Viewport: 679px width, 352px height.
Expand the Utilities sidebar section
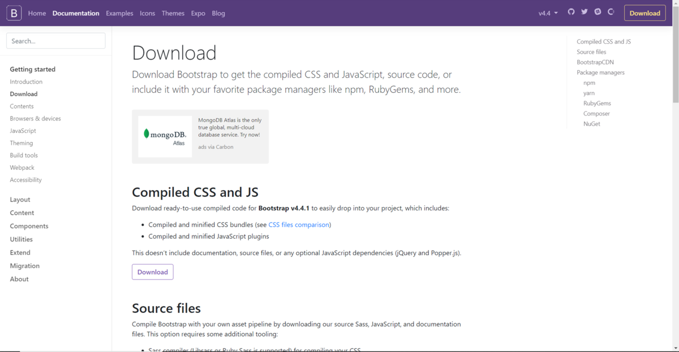tap(22, 239)
